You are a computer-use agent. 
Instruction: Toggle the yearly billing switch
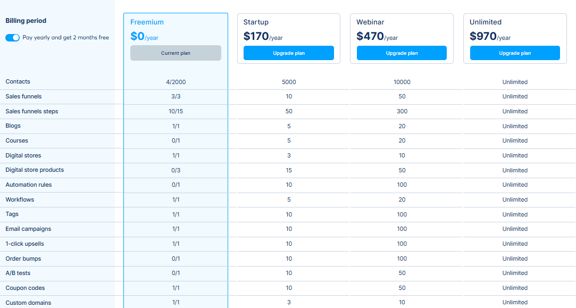(12, 38)
